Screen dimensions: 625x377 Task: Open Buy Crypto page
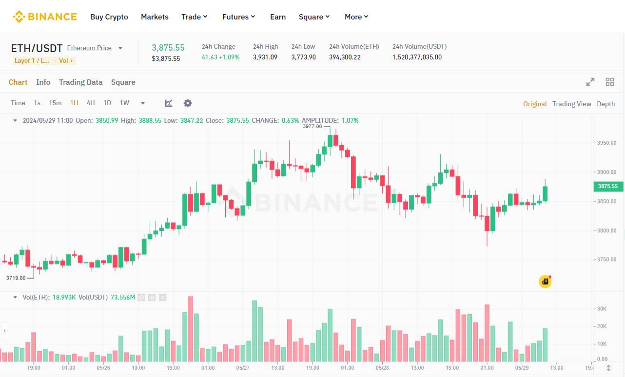(109, 17)
